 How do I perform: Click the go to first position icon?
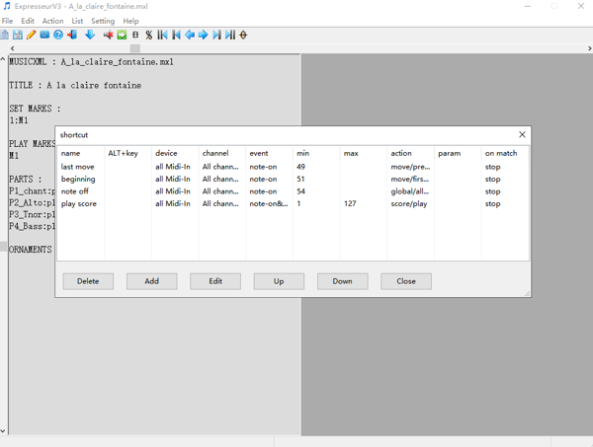click(x=163, y=35)
